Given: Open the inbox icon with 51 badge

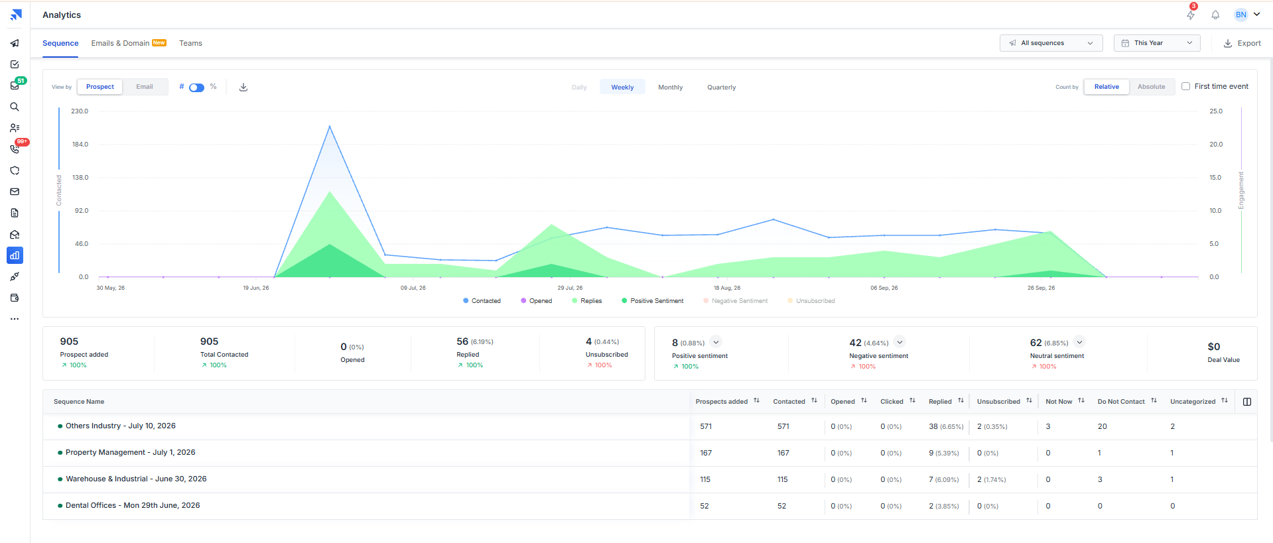Looking at the screenshot, I should point(15,86).
